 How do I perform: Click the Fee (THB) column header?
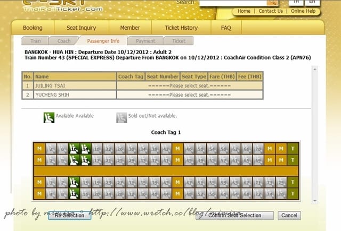click(250, 76)
